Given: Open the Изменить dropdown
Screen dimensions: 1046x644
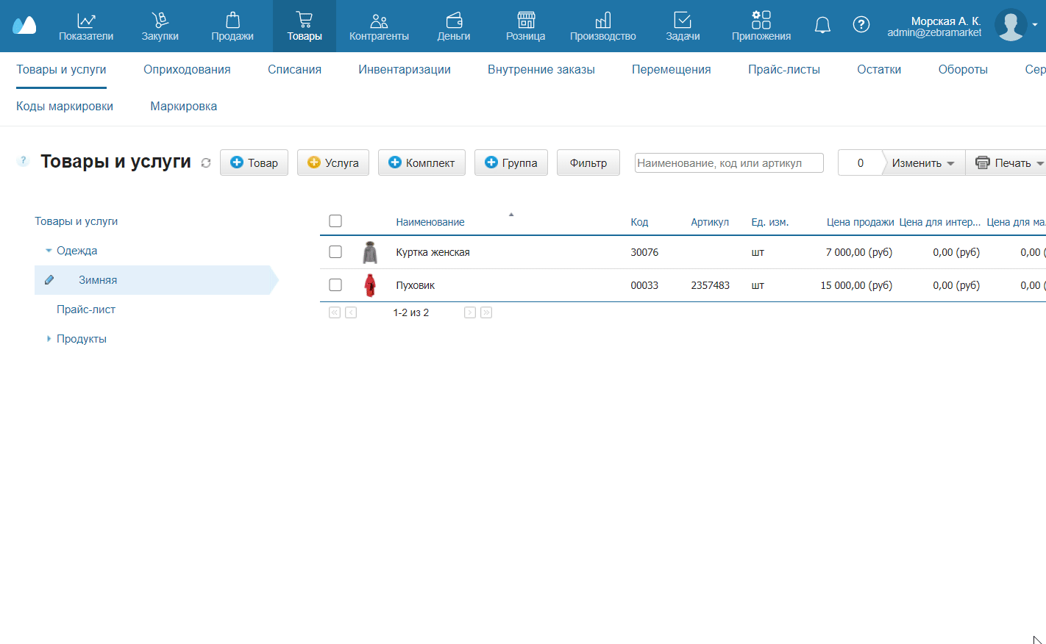Looking at the screenshot, I should (x=923, y=163).
